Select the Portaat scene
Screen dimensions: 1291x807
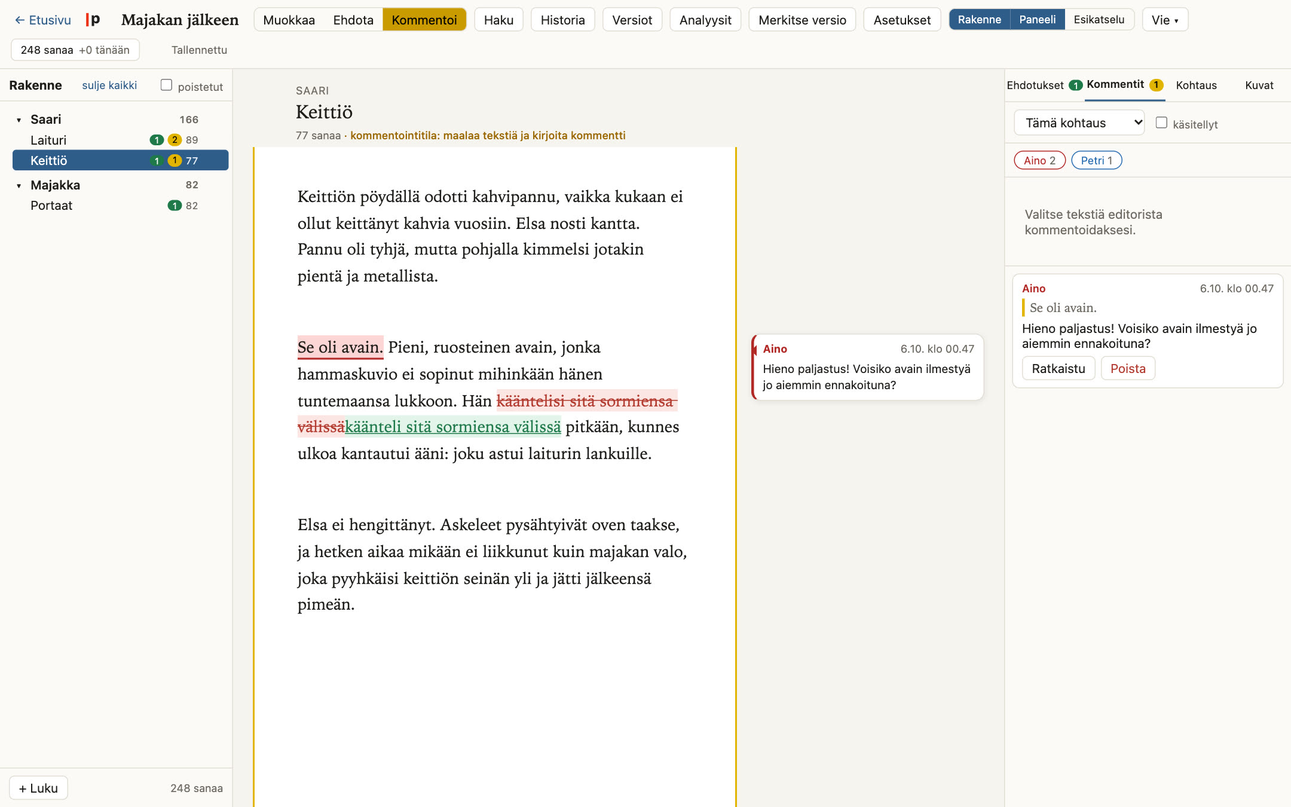(120, 206)
